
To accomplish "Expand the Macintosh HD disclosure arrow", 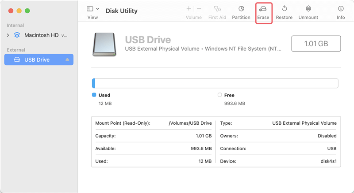I will 8,35.
